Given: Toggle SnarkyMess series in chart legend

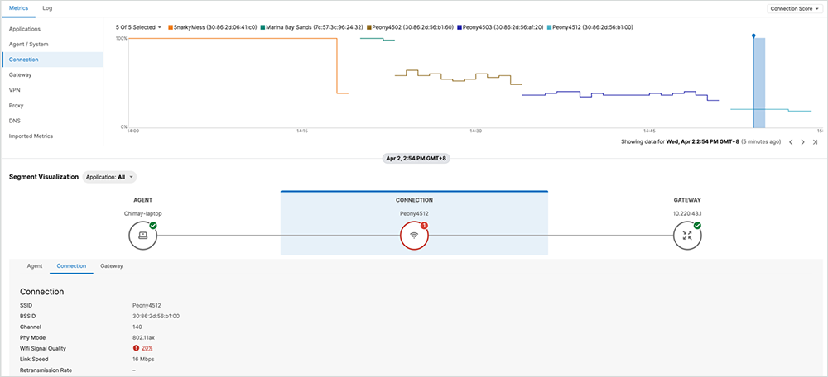Looking at the screenshot, I should point(214,27).
